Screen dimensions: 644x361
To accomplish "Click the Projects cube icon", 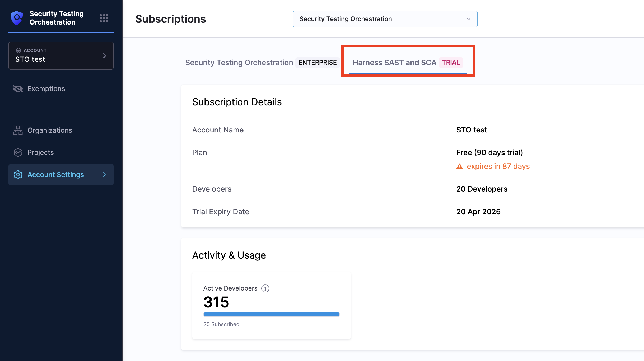I will (x=18, y=153).
